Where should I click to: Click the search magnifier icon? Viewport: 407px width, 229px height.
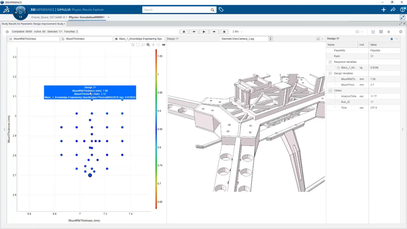(x=213, y=10)
